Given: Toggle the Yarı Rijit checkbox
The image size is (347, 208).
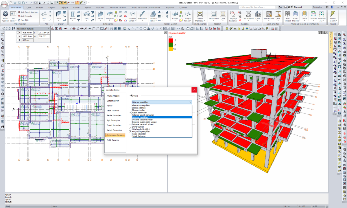Looking at the screenshot, I should pyautogui.click(x=19, y=20).
